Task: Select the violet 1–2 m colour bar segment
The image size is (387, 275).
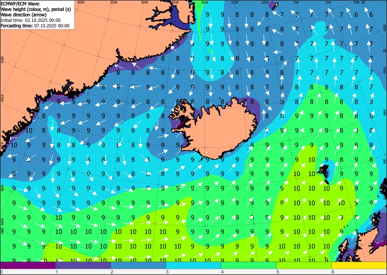Action: (83, 265)
